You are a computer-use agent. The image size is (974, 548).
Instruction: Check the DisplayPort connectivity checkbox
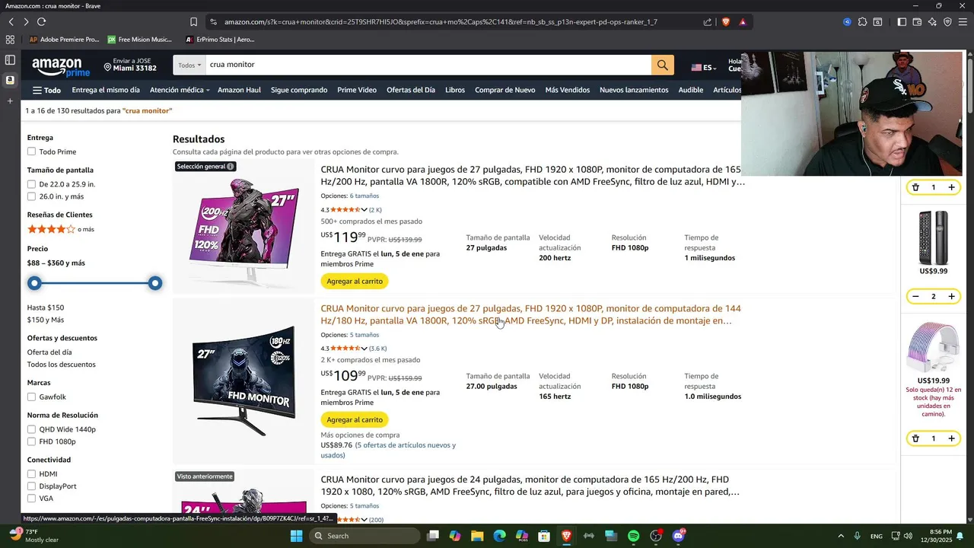[x=31, y=486]
